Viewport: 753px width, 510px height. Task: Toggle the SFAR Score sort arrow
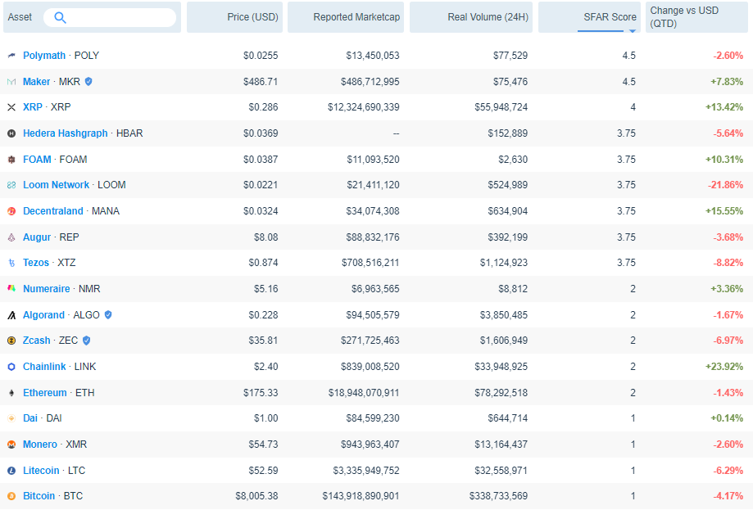coord(633,31)
